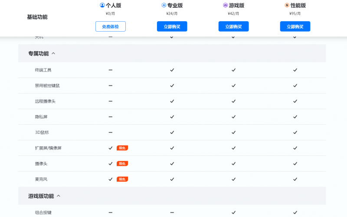
Task: Click 专业版 checkmark in 扩展屏/镜像屏 row
Action: tap(172, 148)
